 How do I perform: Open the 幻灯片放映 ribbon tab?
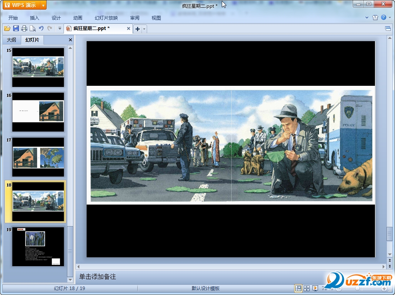pos(106,18)
